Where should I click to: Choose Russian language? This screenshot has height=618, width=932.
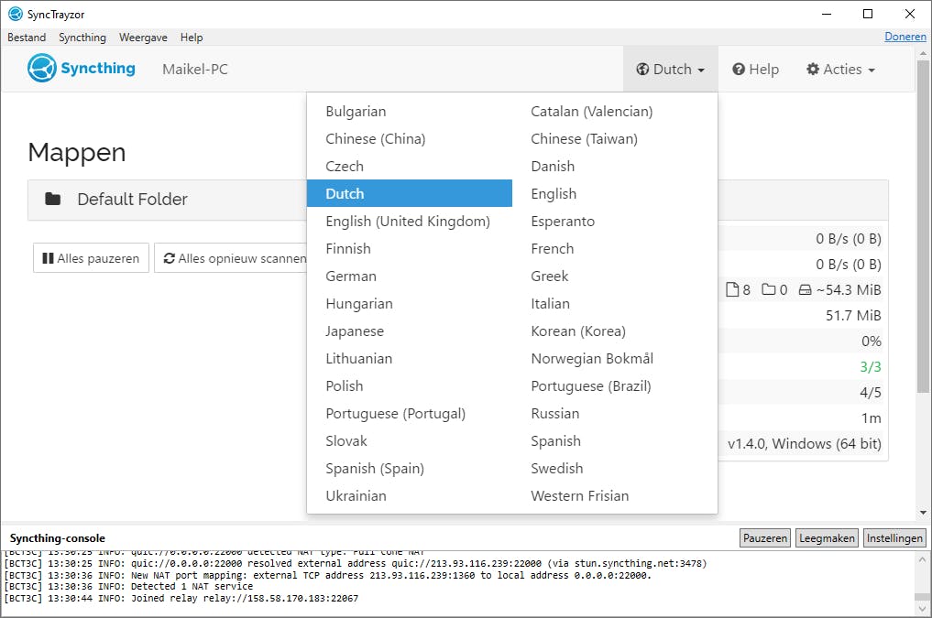pos(615,413)
